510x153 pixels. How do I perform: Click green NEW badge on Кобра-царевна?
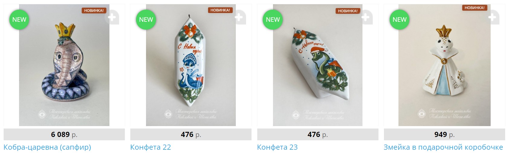click(x=19, y=20)
